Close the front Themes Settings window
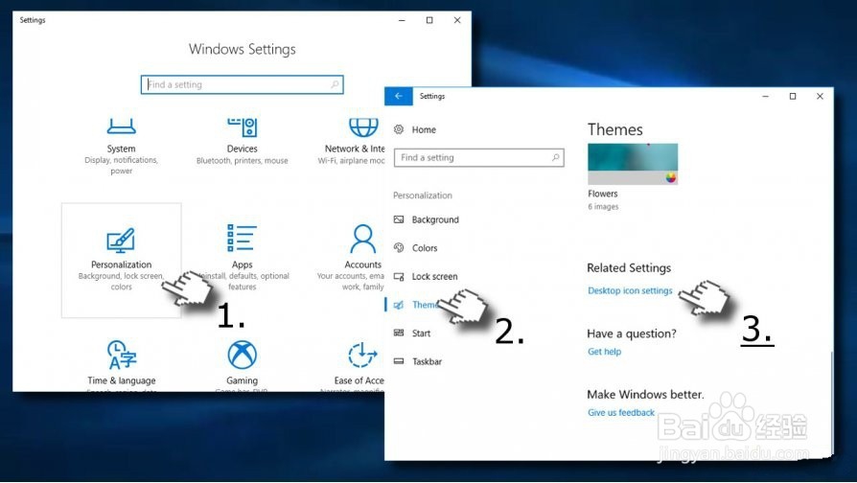The image size is (857, 483). [x=820, y=96]
